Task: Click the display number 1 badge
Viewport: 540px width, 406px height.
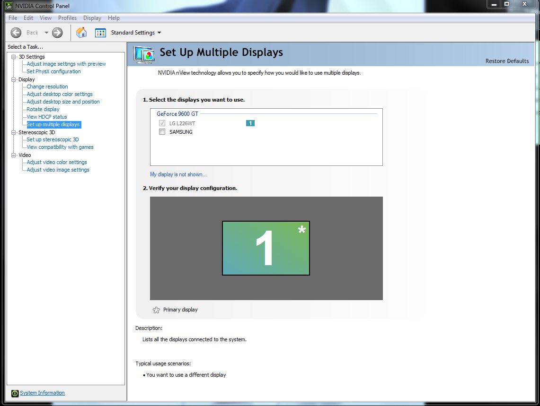Action: click(250, 123)
